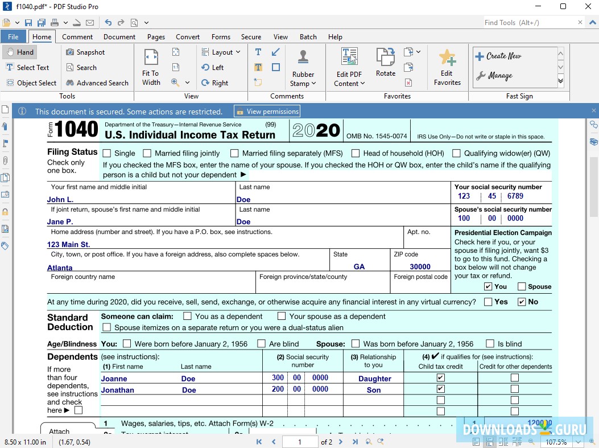This screenshot has height=448, width=599.
Task: Collapse the ribbon with top-right chevron
Action: point(593,23)
